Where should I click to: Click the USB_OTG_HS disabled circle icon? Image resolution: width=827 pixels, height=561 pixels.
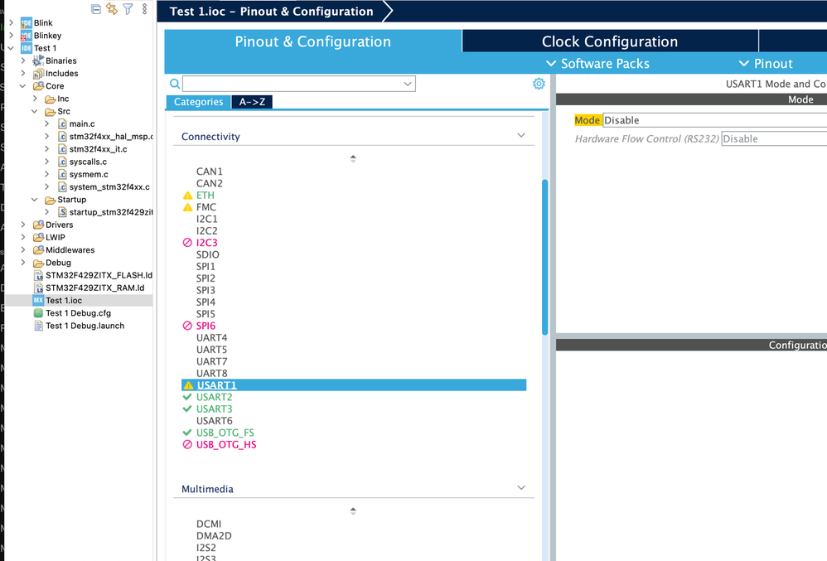click(x=187, y=444)
